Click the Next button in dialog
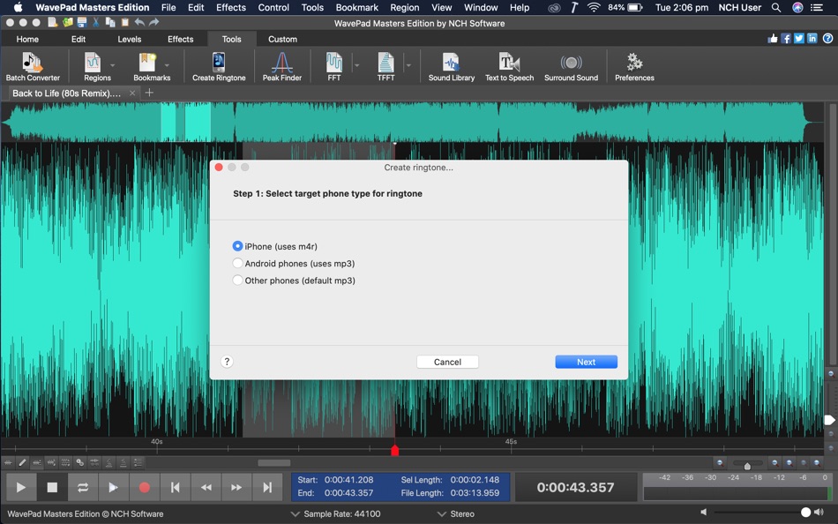The height and width of the screenshot is (524, 838). tap(587, 362)
